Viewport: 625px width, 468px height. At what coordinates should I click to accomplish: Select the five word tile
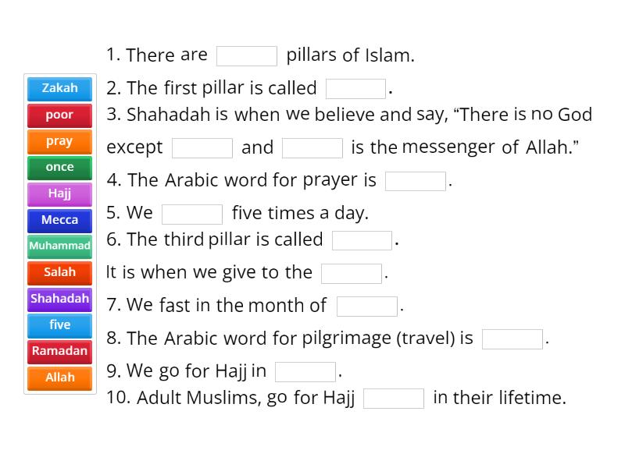click(x=59, y=324)
